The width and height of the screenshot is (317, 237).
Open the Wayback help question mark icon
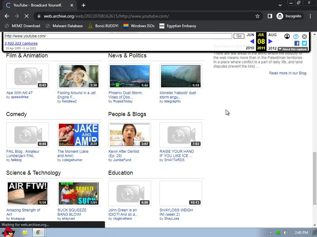[296, 36]
